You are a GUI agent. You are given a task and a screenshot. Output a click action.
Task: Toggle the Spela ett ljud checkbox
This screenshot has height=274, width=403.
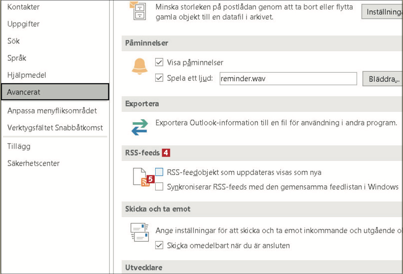(x=159, y=78)
